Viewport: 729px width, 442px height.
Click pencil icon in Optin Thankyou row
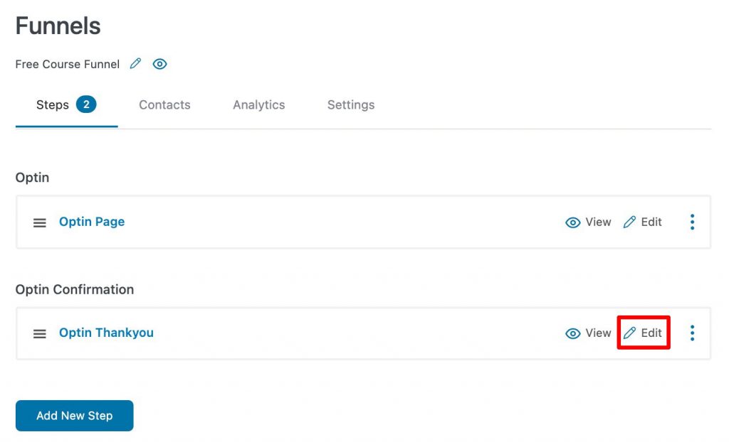pyautogui.click(x=629, y=333)
